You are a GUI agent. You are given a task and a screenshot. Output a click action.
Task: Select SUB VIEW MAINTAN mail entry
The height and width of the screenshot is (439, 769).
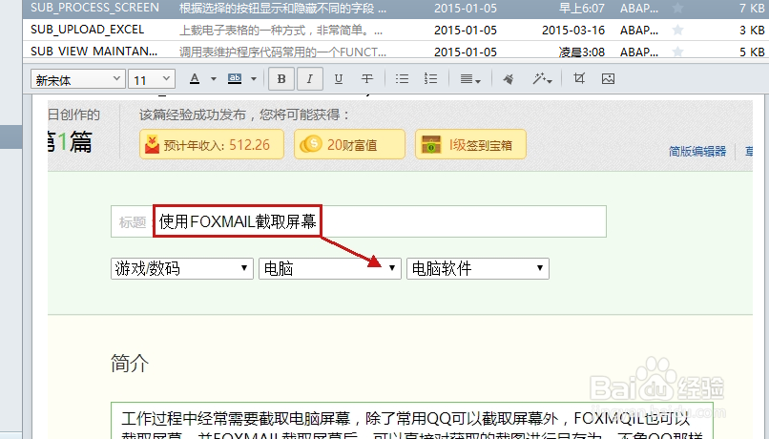(395, 51)
